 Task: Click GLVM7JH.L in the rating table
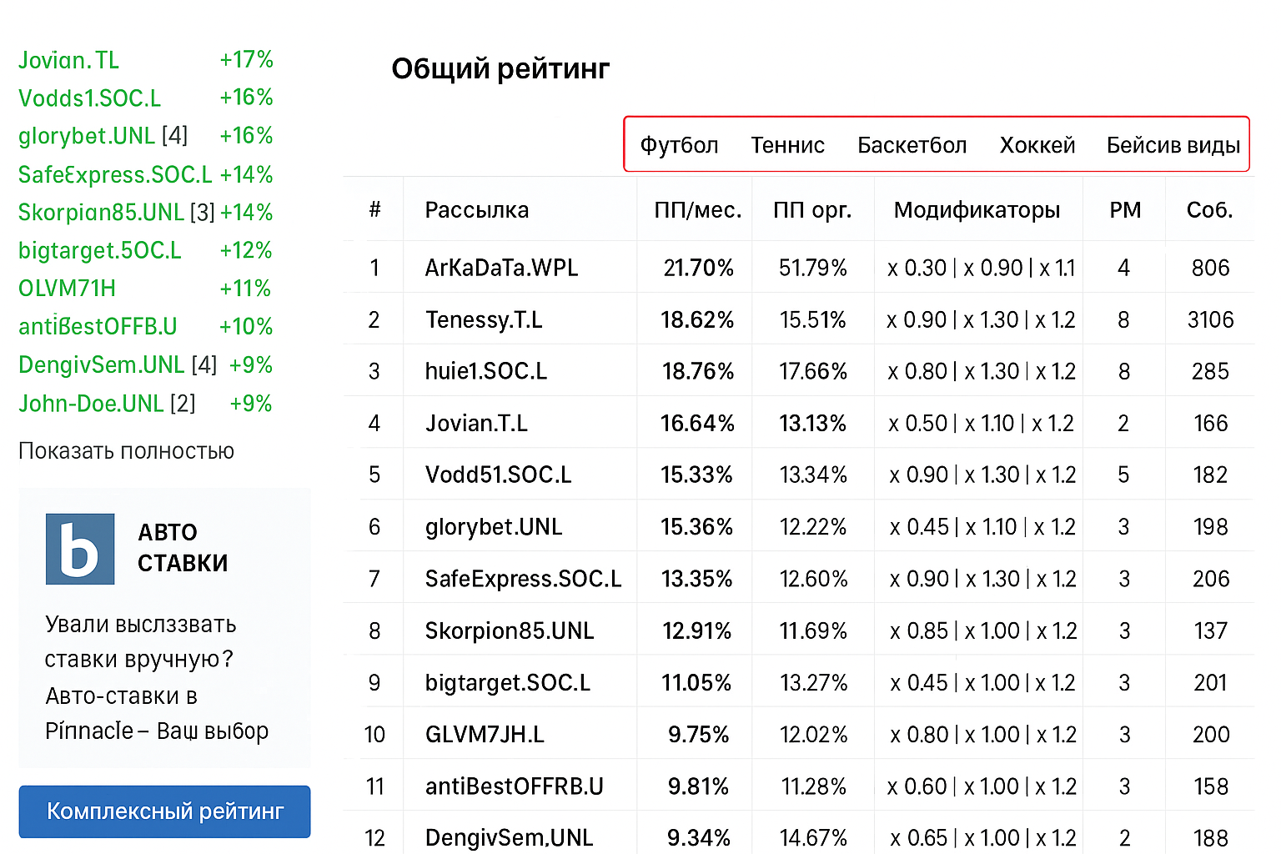point(485,735)
